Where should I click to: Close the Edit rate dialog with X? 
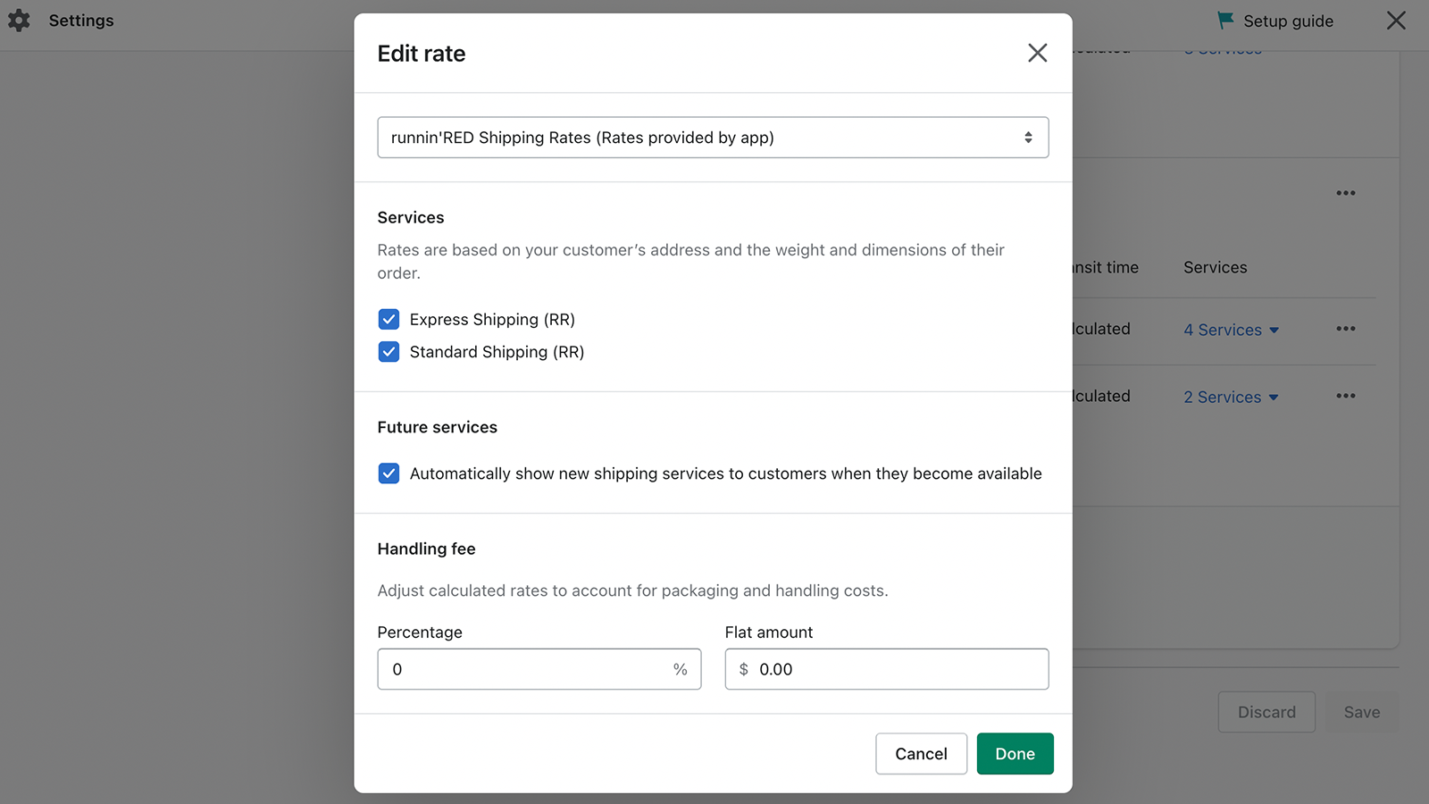tap(1037, 53)
